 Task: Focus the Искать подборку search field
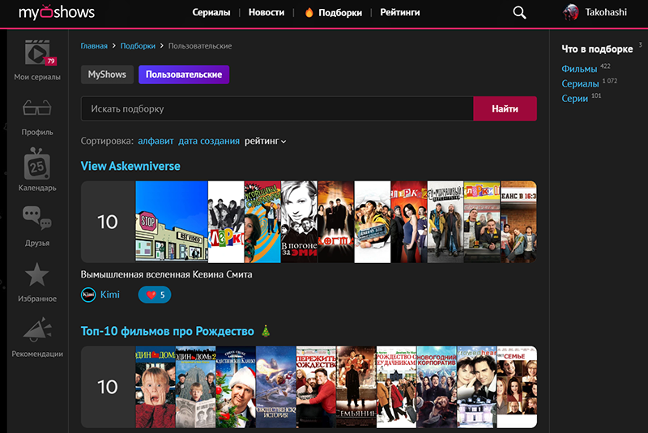(x=277, y=108)
